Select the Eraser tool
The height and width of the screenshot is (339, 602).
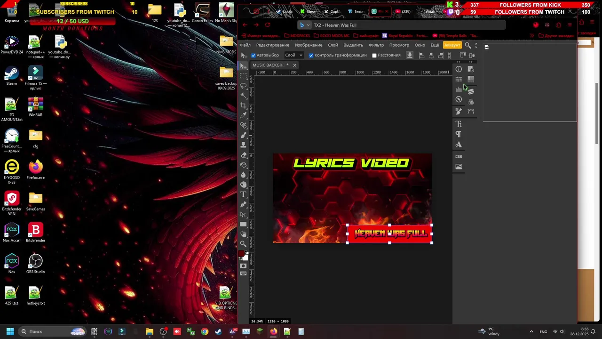coord(243,155)
